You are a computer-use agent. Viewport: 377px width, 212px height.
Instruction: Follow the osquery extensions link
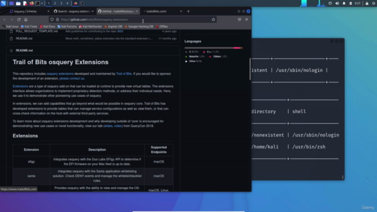pyautogui.click(x=60, y=74)
